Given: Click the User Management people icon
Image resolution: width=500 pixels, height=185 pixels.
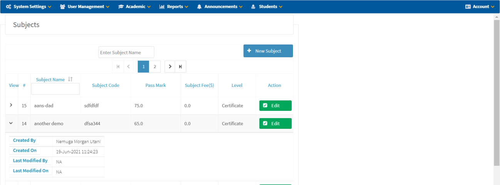Looking at the screenshot, I should pos(62,7).
